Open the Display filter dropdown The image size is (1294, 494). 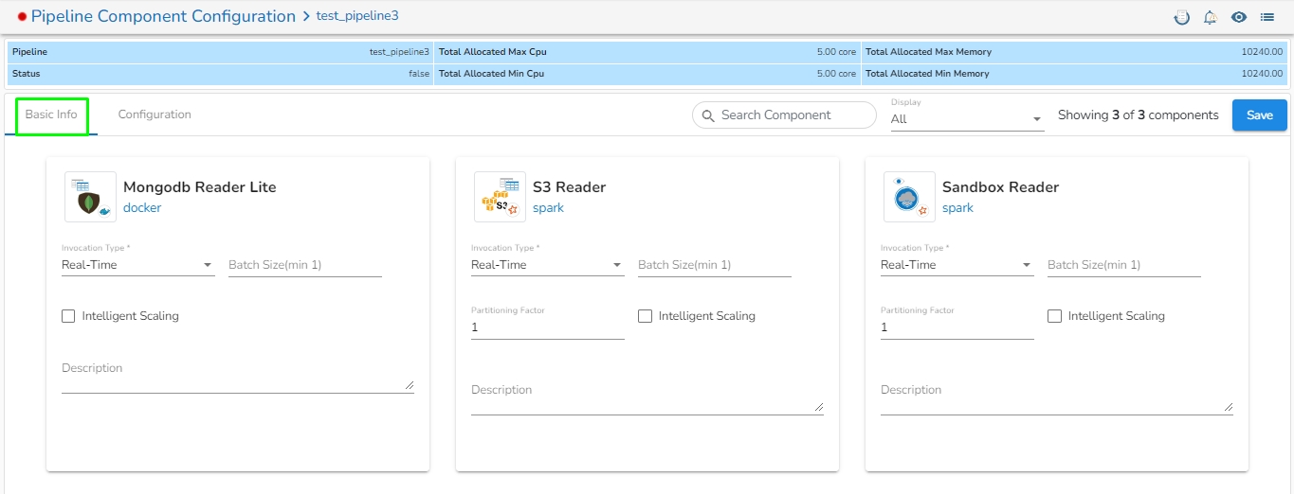(x=967, y=119)
